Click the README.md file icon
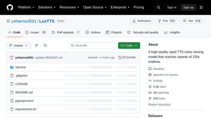 12,92
